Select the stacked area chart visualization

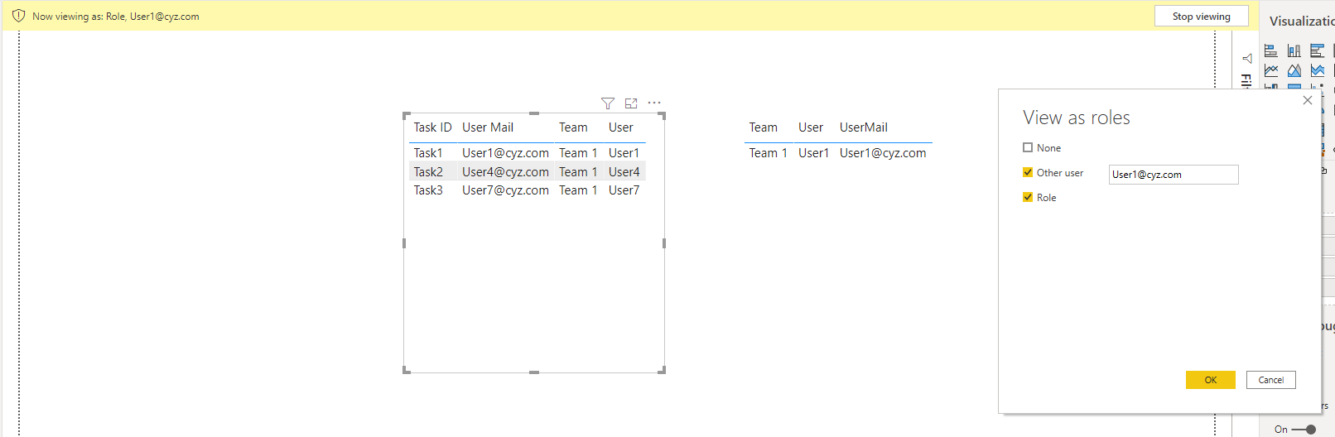[1317, 70]
